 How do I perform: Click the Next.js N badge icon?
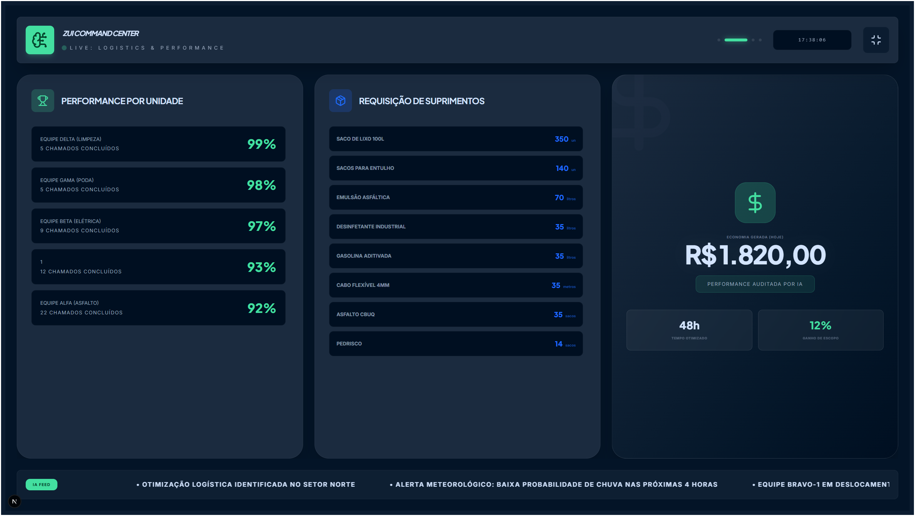tap(15, 501)
